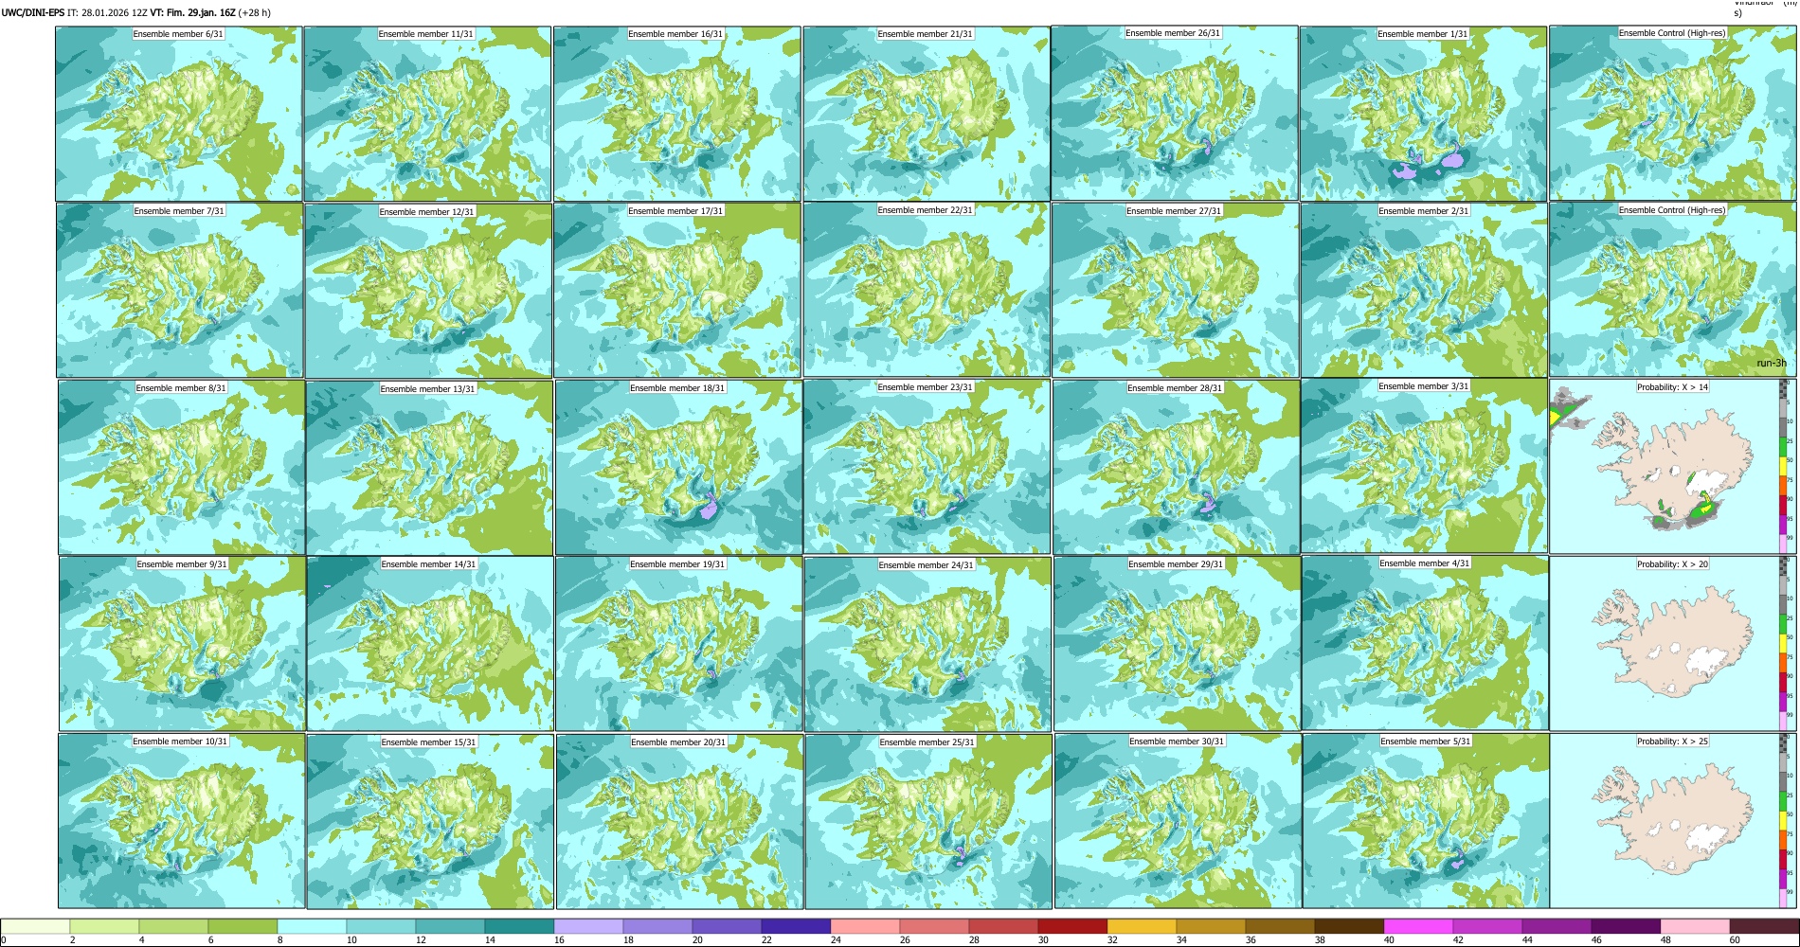Image resolution: width=1800 pixels, height=947 pixels.
Task: Pick the golden yellow 32–34 legend swatch
Action: pos(1142,926)
